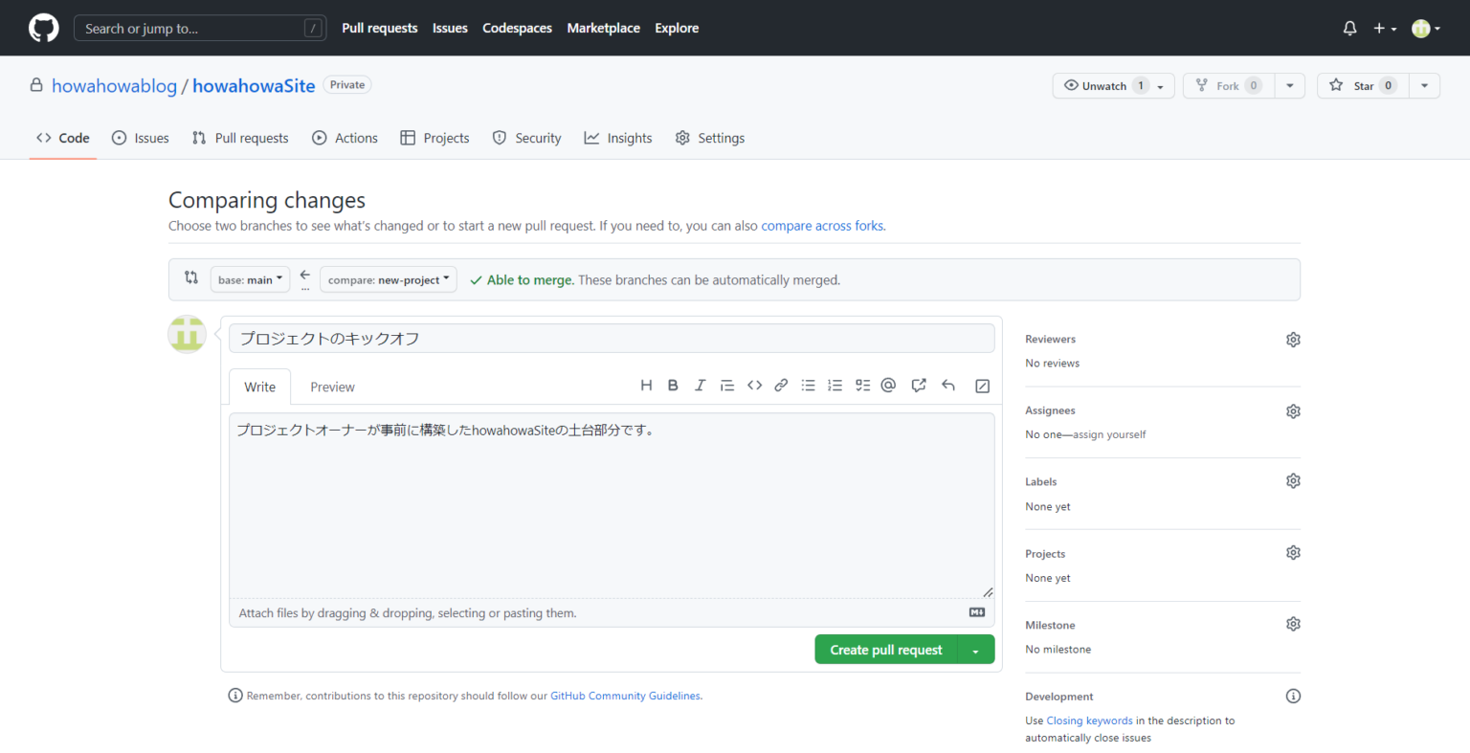Apply bold formatting in the editor toolbar
Image resolution: width=1470 pixels, height=753 pixels.
click(x=673, y=386)
